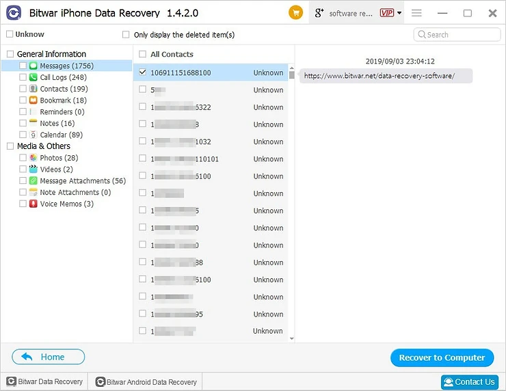Check the Voice Memos (3) checkbox

23,204
